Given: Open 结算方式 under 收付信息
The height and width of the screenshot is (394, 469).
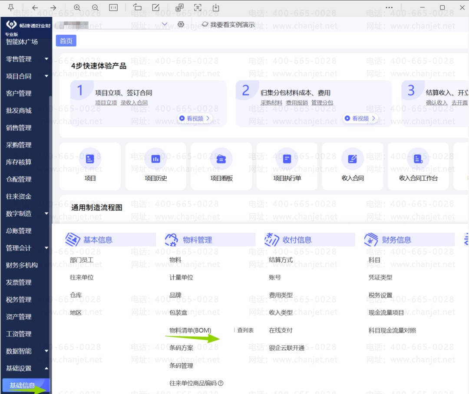Looking at the screenshot, I should 281,260.
